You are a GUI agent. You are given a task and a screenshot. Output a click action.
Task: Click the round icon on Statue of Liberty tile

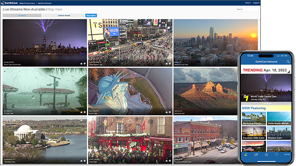click(x=170, y=112)
